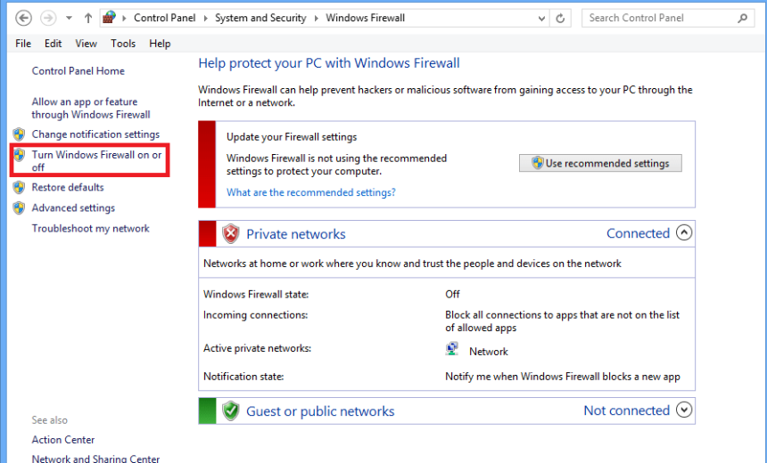This screenshot has width=767, height=463.
Task: Click the shield icon beside Advanced settings
Action: pos(19,208)
